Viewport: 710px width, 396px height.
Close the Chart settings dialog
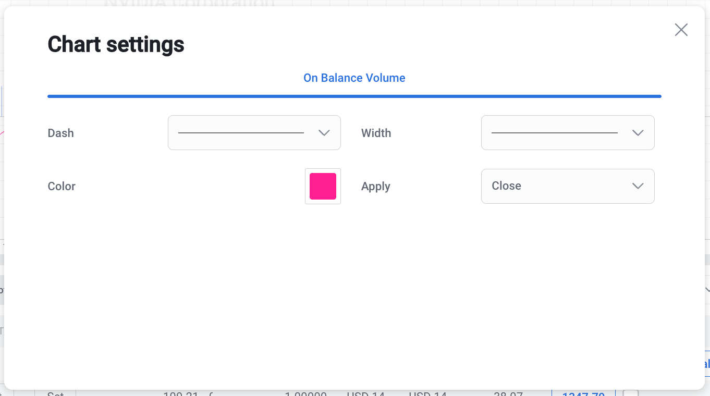click(x=681, y=30)
